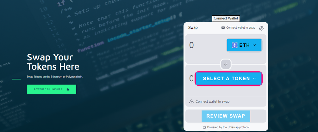The image size is (318, 132).
Task: Open the swap settings gear icon
Action: (261, 28)
